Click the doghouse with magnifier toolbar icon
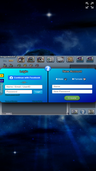Image resolution: width=96 pixels, height=171 pixels. [31, 59]
